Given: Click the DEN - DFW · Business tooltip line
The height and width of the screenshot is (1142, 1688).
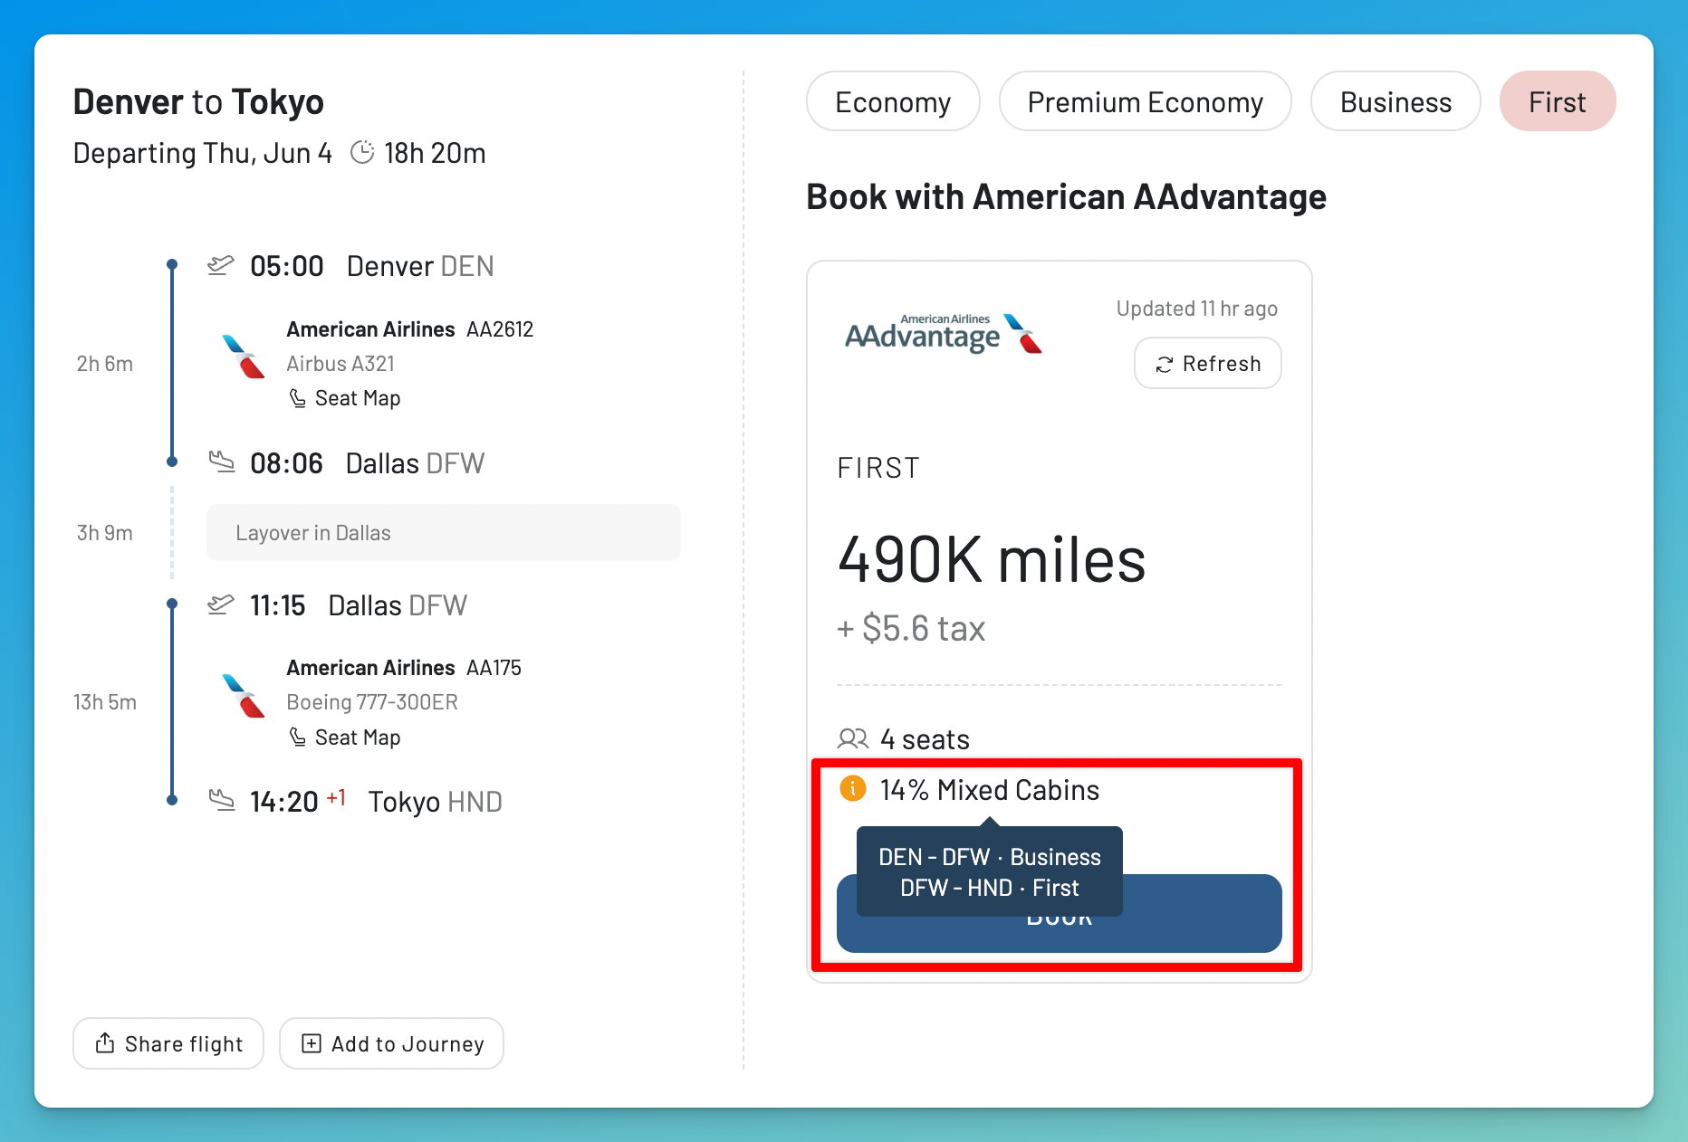Looking at the screenshot, I should pos(990,857).
